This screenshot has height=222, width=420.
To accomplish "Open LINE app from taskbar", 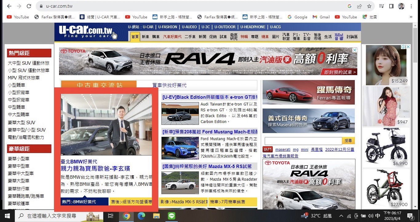I will pyautogui.click(x=172, y=216).
